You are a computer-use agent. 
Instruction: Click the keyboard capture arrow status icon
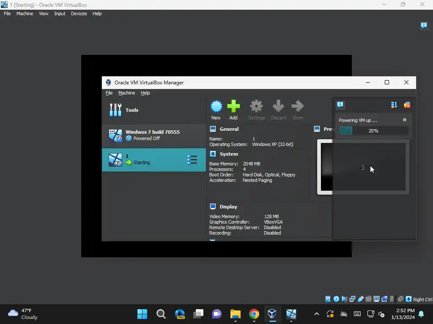pos(409,299)
